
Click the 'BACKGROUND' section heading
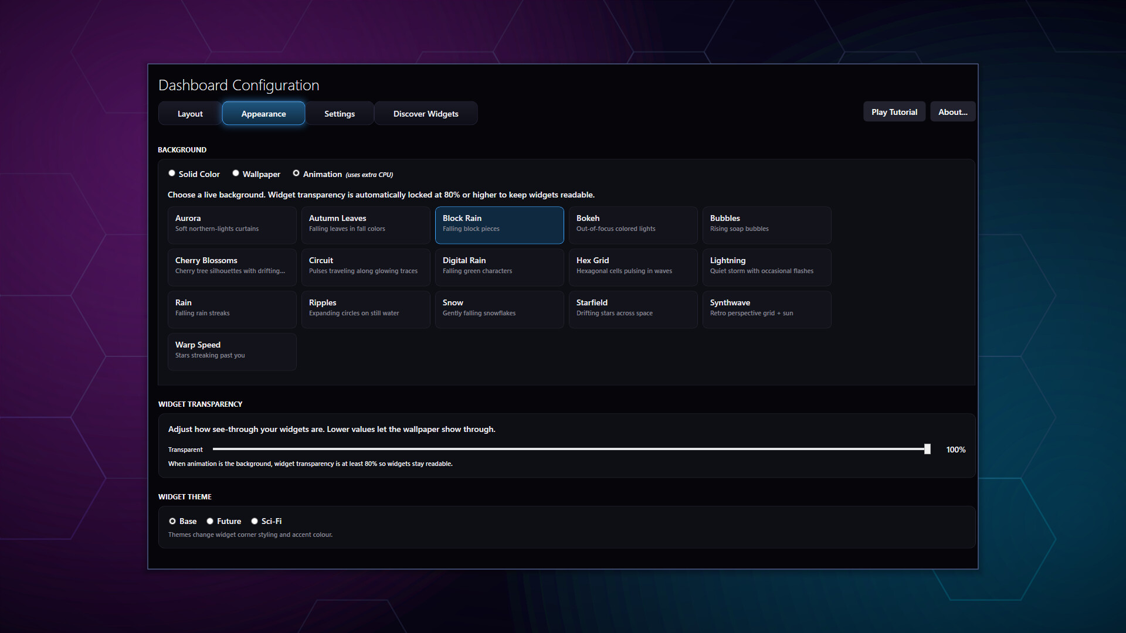[182, 149]
